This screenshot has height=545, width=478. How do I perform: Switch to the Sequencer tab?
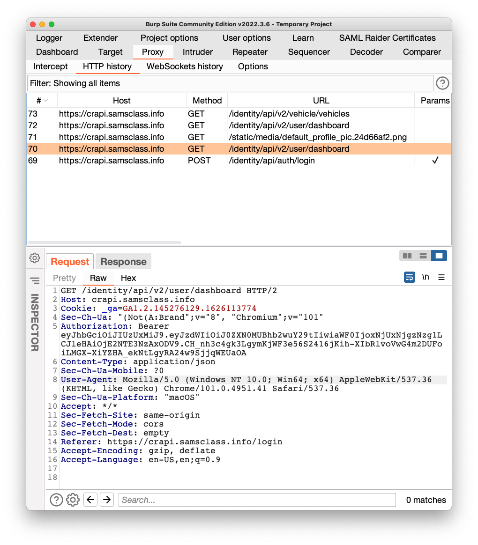(309, 52)
